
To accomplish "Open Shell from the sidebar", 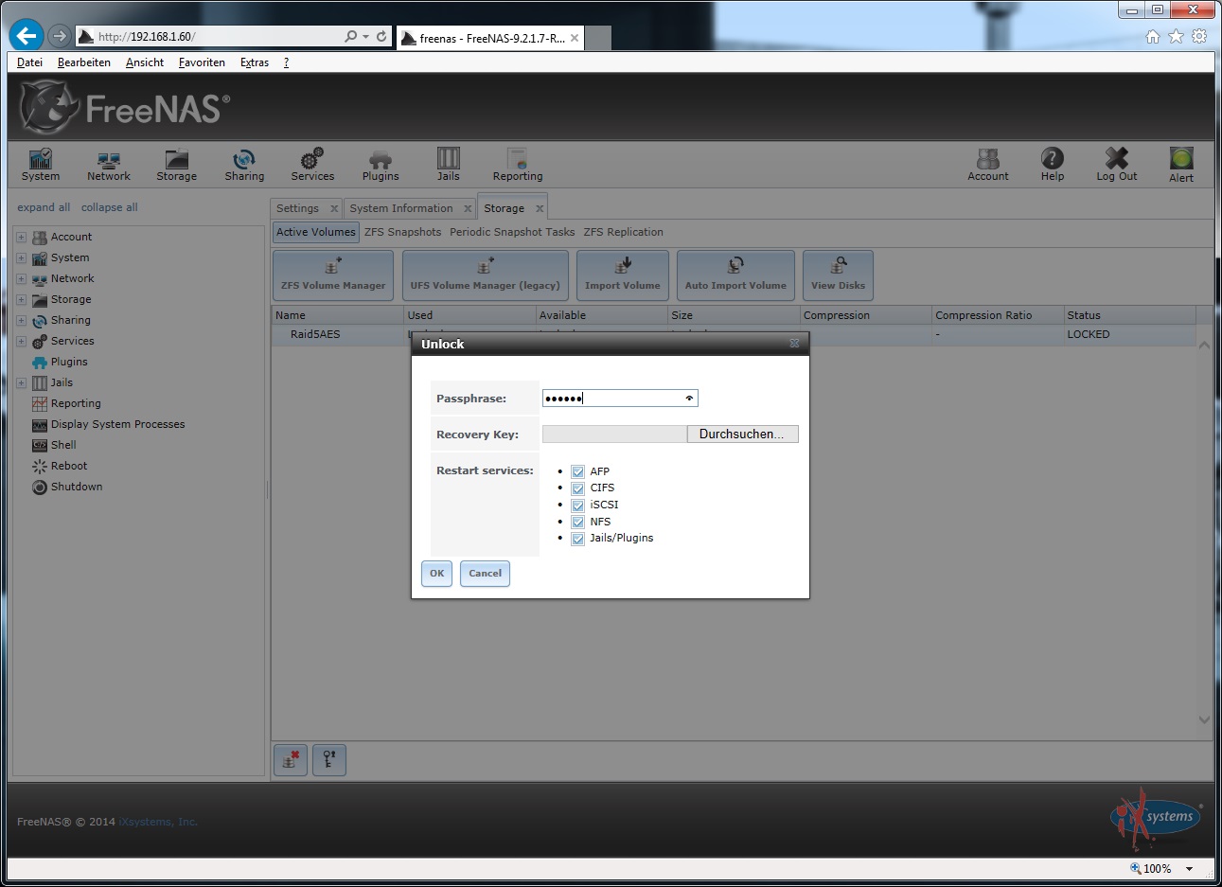I will click(63, 445).
